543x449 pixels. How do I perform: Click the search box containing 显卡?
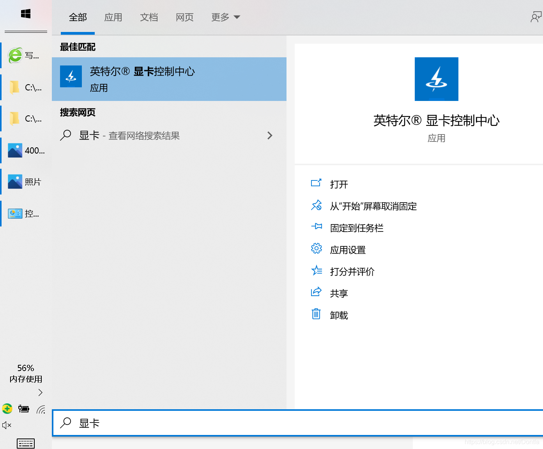tap(298, 423)
